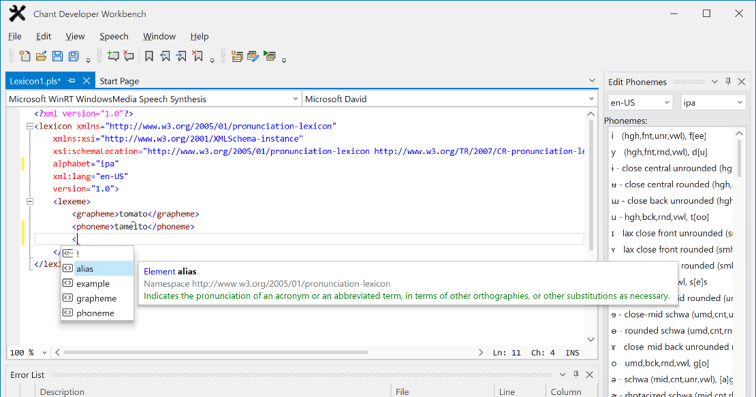756x397 pixels.
Task: Click the Chant Developer Workbench app icon
Action: (17, 14)
